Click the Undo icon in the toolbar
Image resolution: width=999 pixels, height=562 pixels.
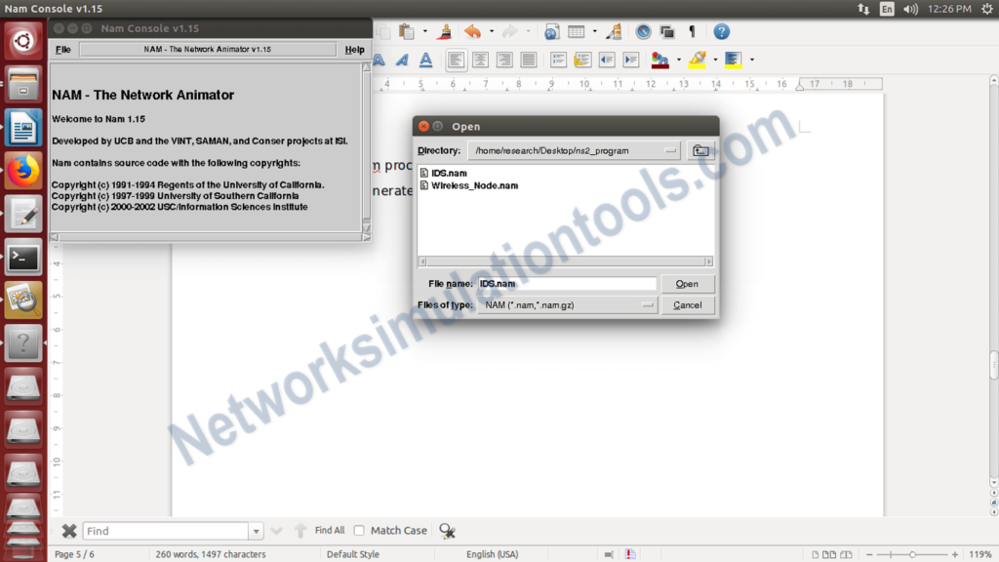coord(474,31)
